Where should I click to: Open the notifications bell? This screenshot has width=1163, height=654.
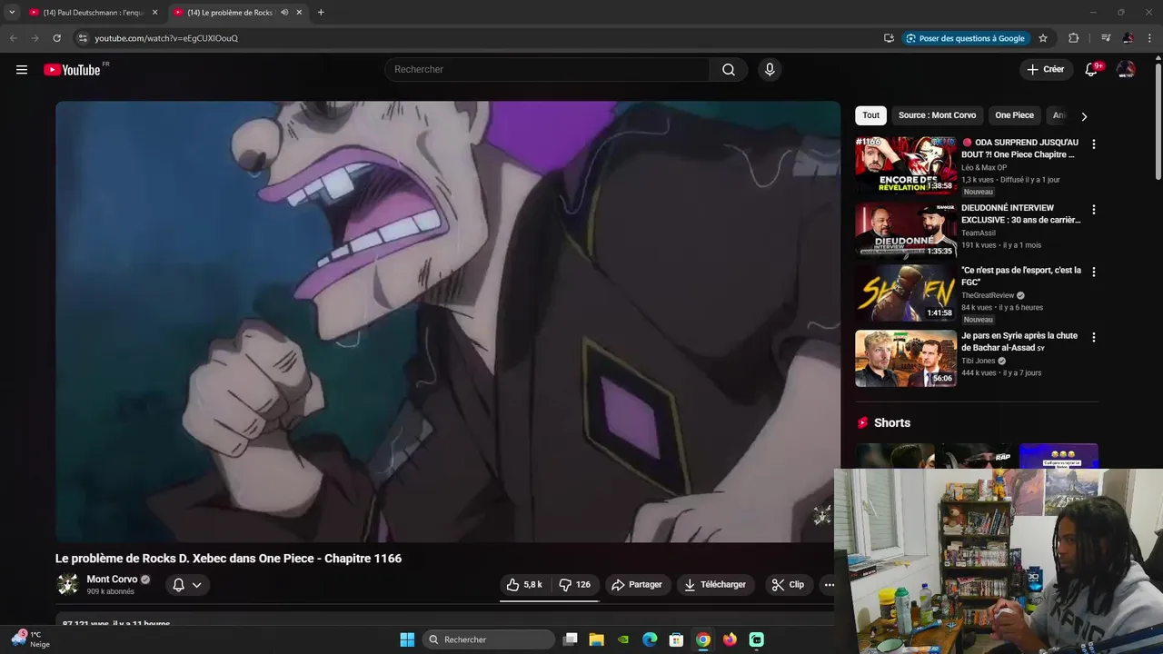(1091, 70)
